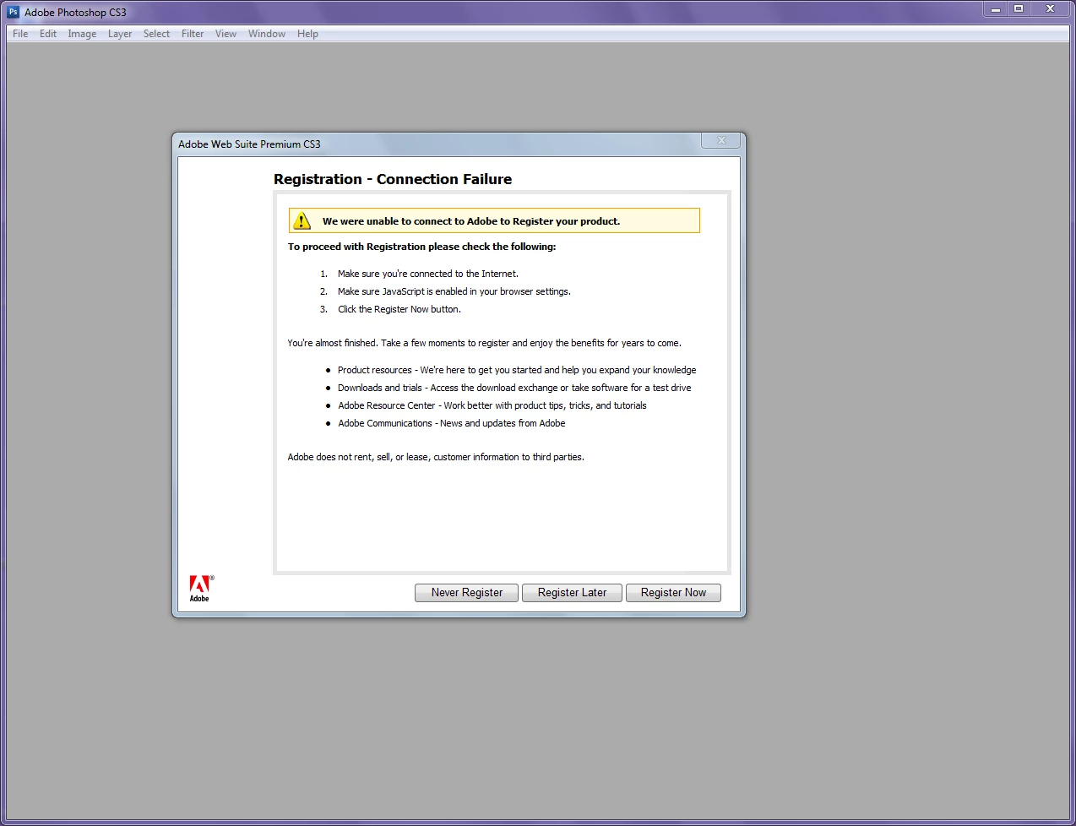Click the 'Adobe Communications' bullet text
Image resolution: width=1076 pixels, height=826 pixels.
point(452,423)
